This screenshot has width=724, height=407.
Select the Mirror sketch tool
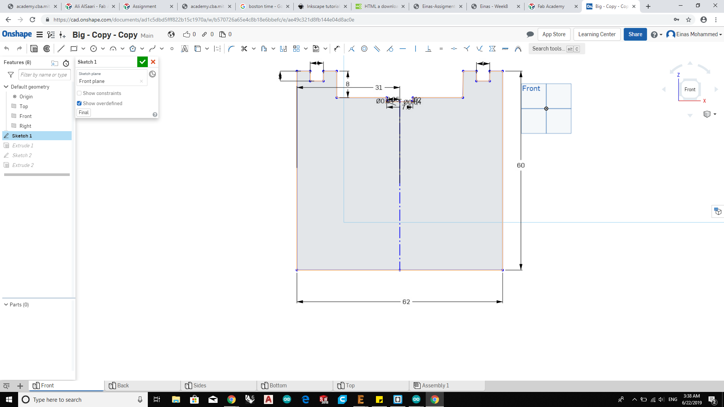(284, 49)
